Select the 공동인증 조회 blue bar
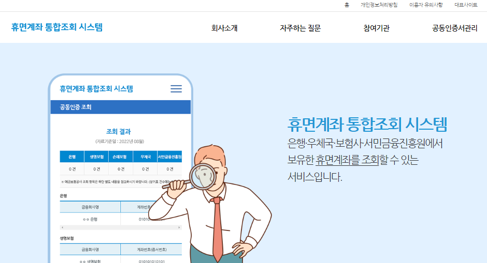The image size is (487, 263). (x=121, y=107)
